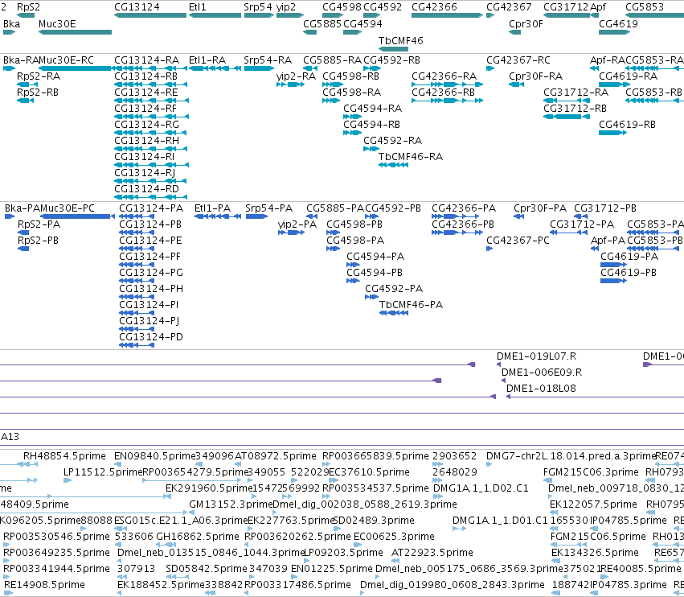
Task: Select the CG13124 gene label in gene track
Action: point(137,7)
